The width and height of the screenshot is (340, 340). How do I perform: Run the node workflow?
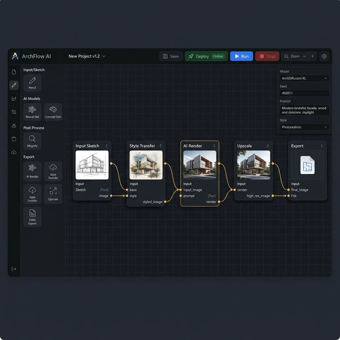pyautogui.click(x=241, y=56)
